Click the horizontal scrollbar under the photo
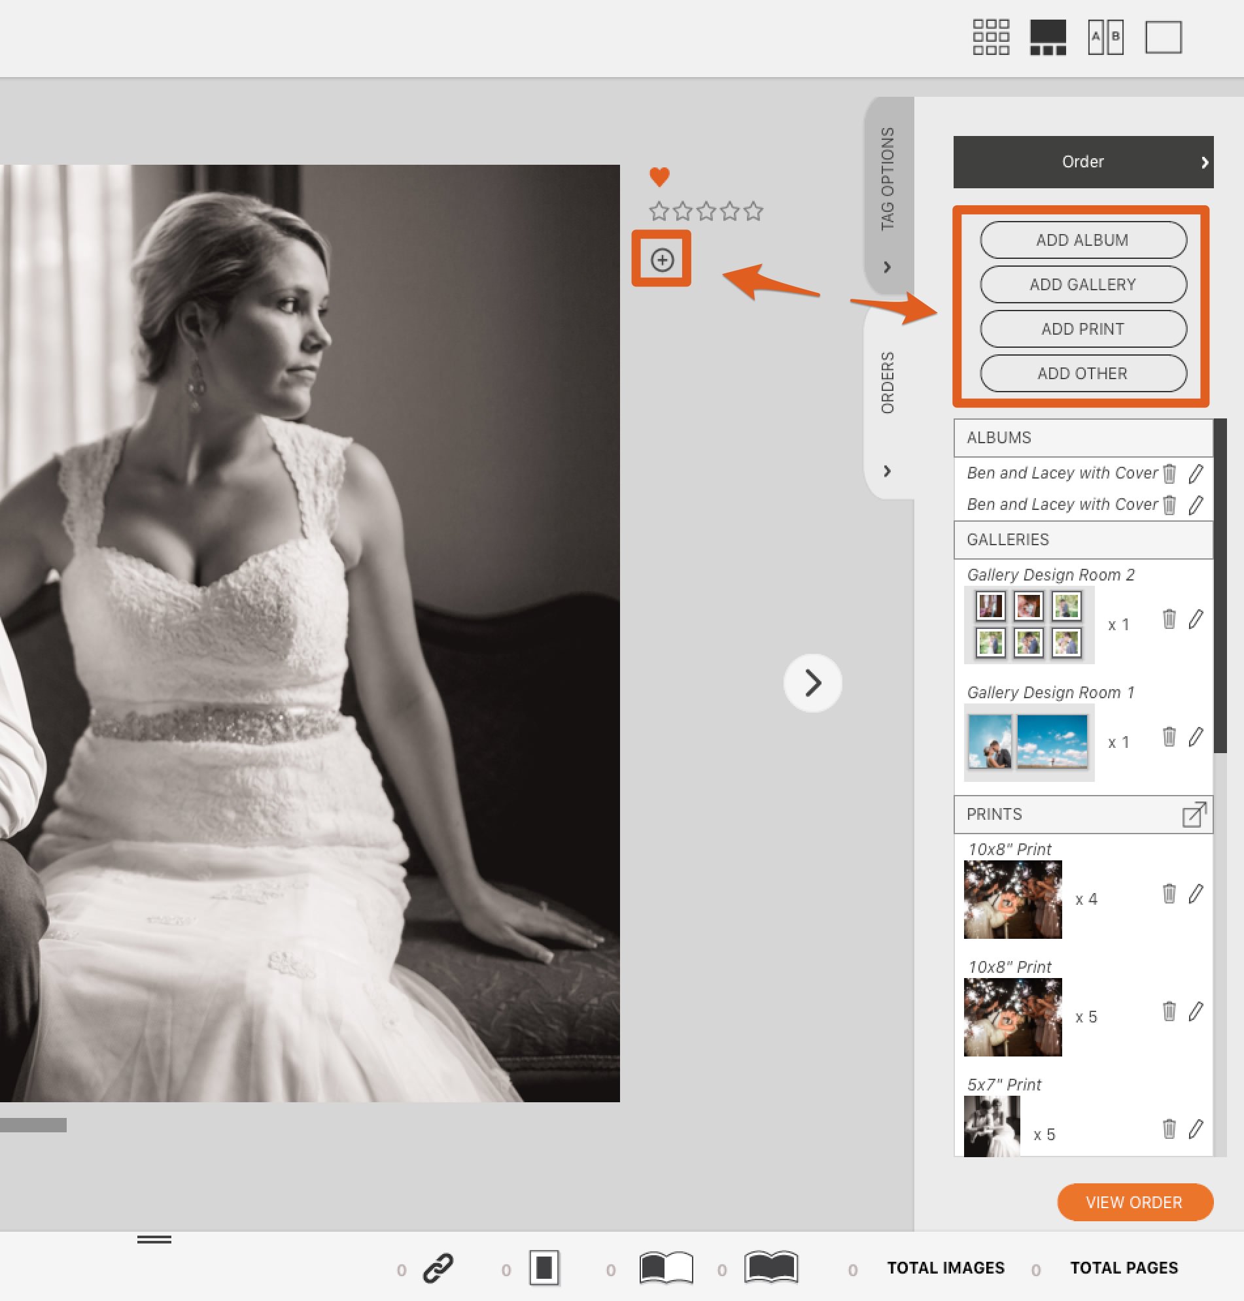 coord(33,1124)
